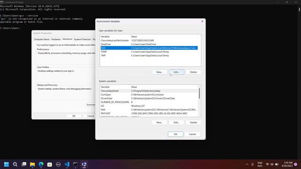Open Microsoft Edge from the taskbar
The image size is (301, 169).
click(41, 164)
